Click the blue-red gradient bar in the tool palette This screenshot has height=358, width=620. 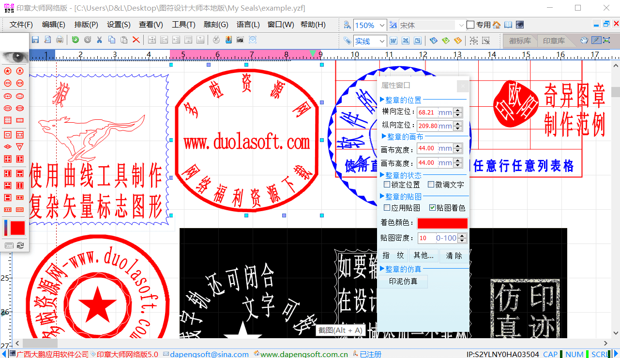pyautogui.click(x=6, y=228)
